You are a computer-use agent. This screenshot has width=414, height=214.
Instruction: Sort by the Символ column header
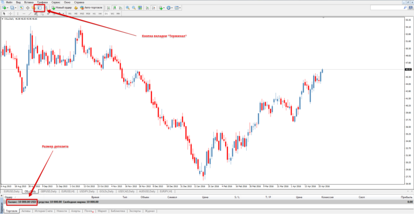click(x=172, y=197)
